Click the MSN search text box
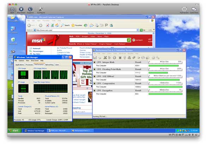Image resolution: width=206 pixels, height=144 pixels. tap(98, 40)
